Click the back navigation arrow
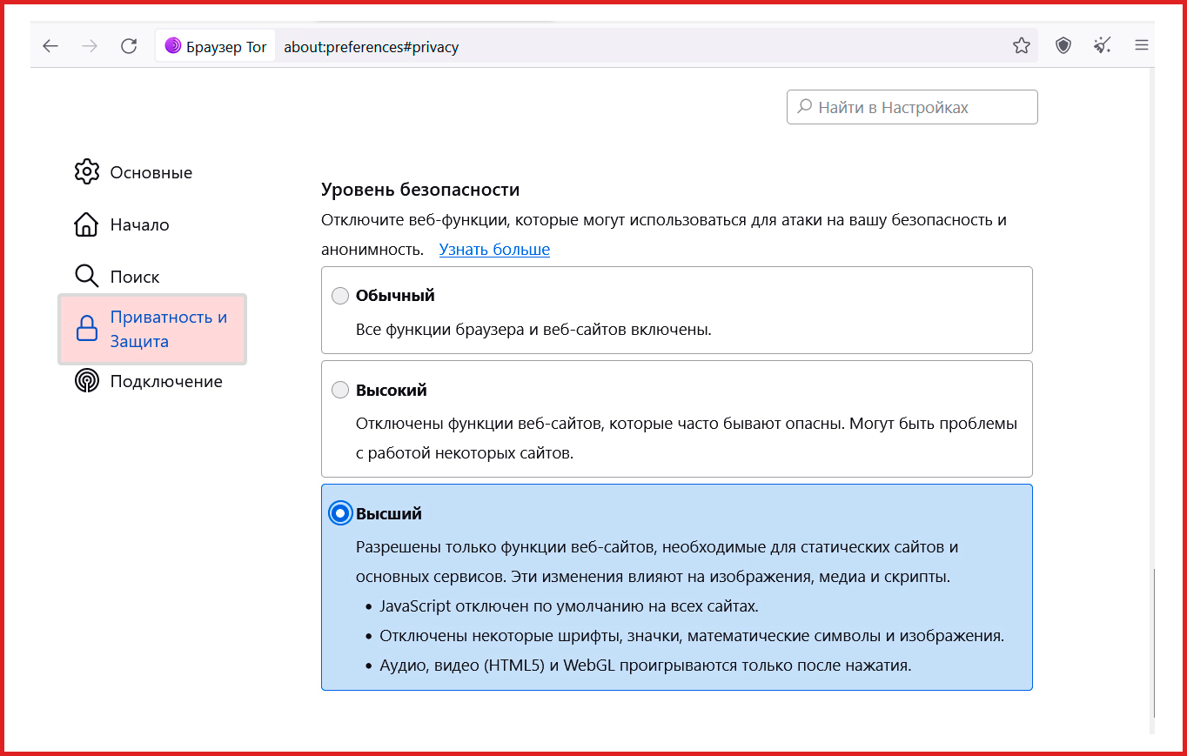1187x756 pixels. point(50,46)
